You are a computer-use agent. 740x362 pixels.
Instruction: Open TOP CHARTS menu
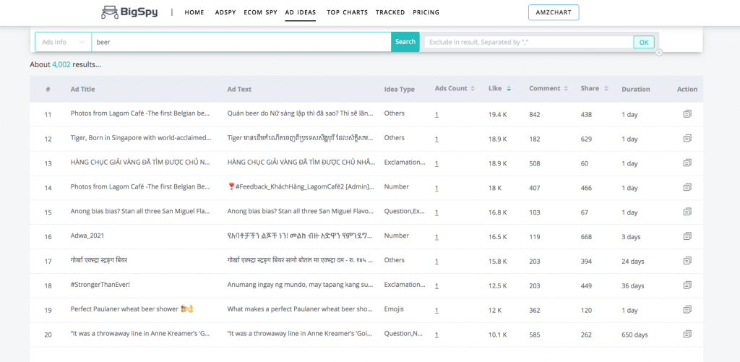click(x=348, y=12)
